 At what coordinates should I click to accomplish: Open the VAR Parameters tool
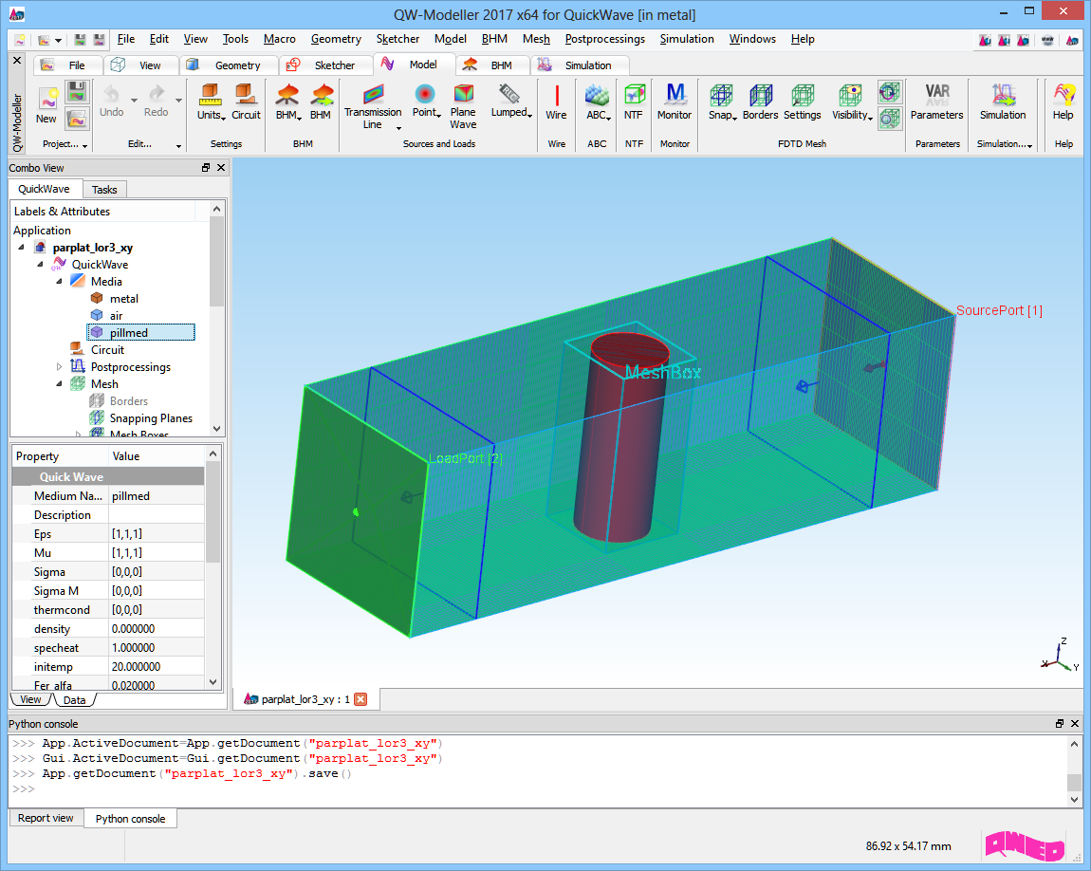tap(936, 102)
